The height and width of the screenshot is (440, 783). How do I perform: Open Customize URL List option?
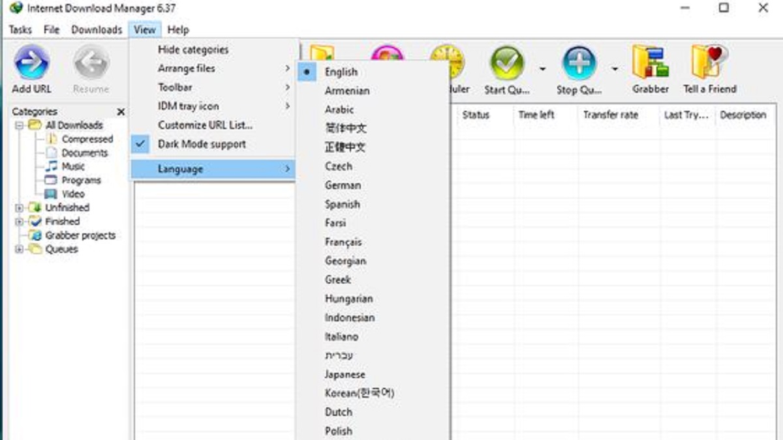coord(205,125)
